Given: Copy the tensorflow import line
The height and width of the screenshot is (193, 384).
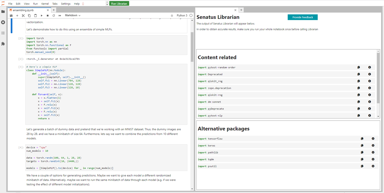Looking at the screenshot, I should pyautogui.click(x=362, y=139).
